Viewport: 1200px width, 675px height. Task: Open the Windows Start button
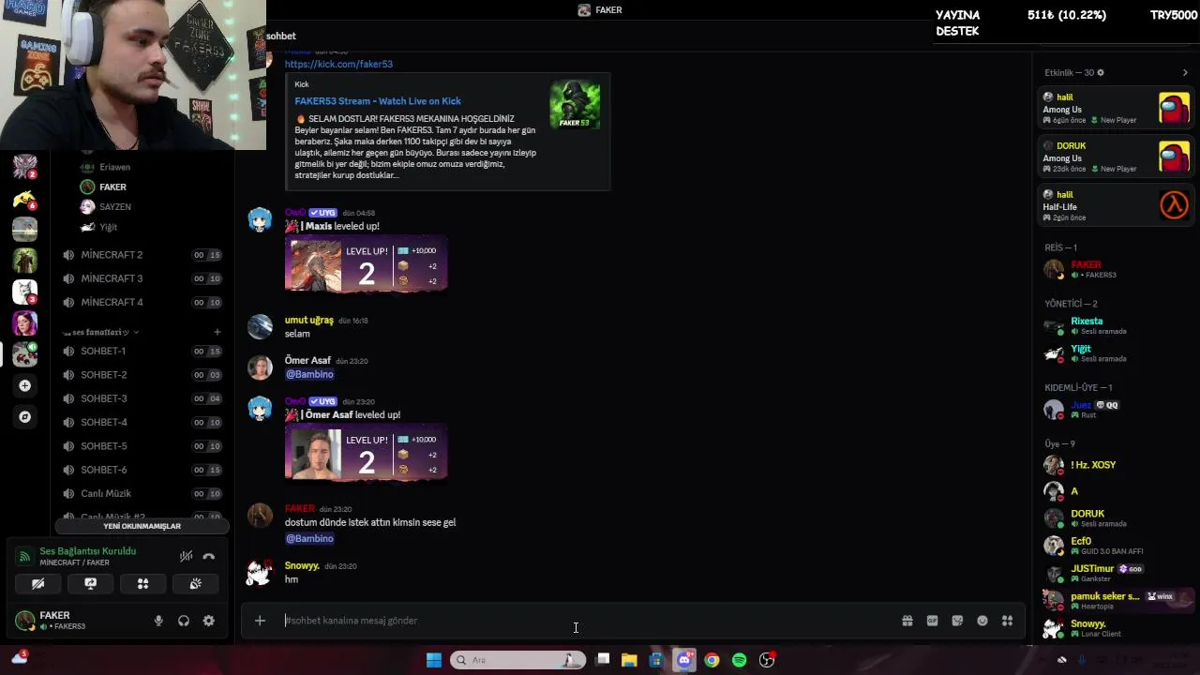(433, 660)
